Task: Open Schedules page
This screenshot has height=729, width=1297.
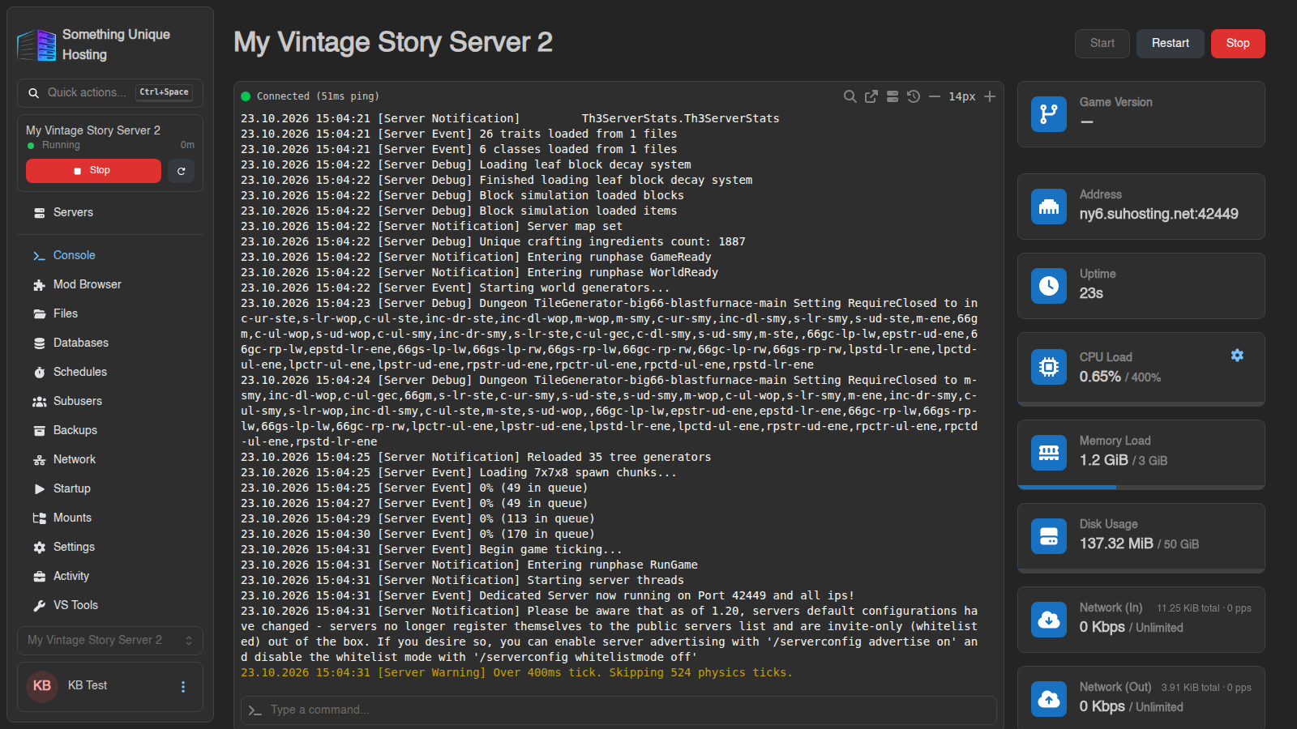Action: (110, 372)
